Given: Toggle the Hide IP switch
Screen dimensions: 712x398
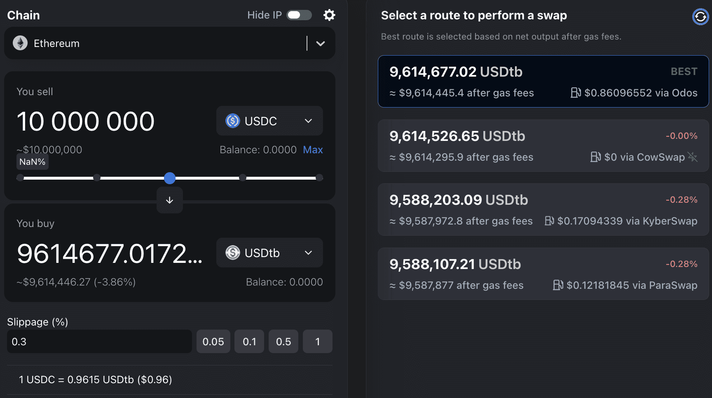Looking at the screenshot, I should pos(299,15).
